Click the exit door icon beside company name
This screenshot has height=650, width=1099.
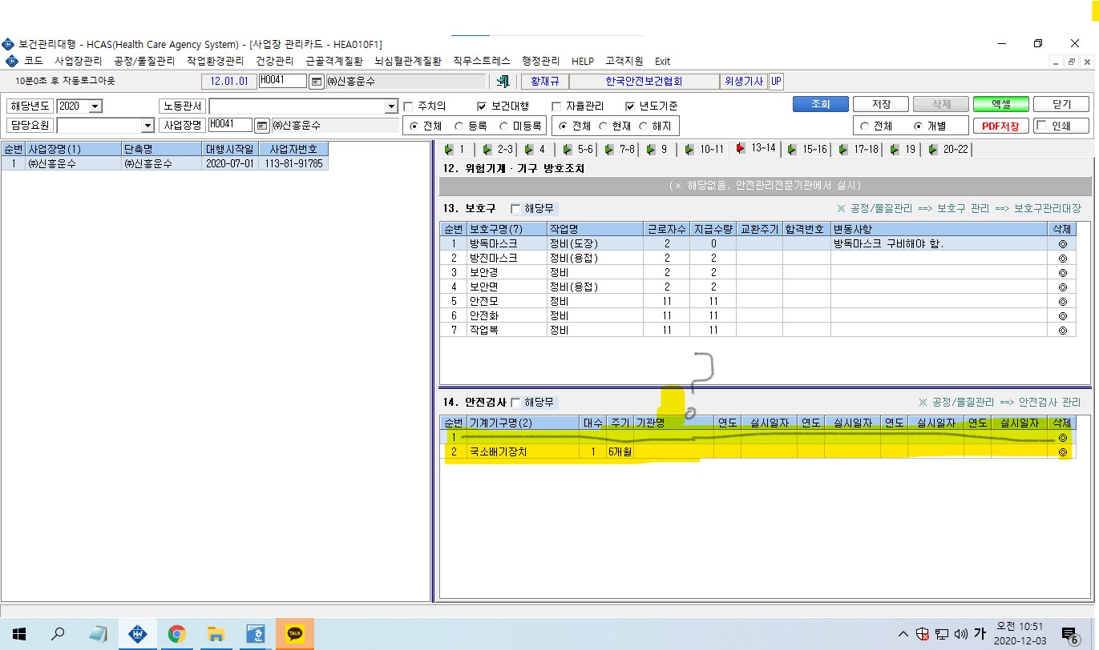click(x=503, y=82)
